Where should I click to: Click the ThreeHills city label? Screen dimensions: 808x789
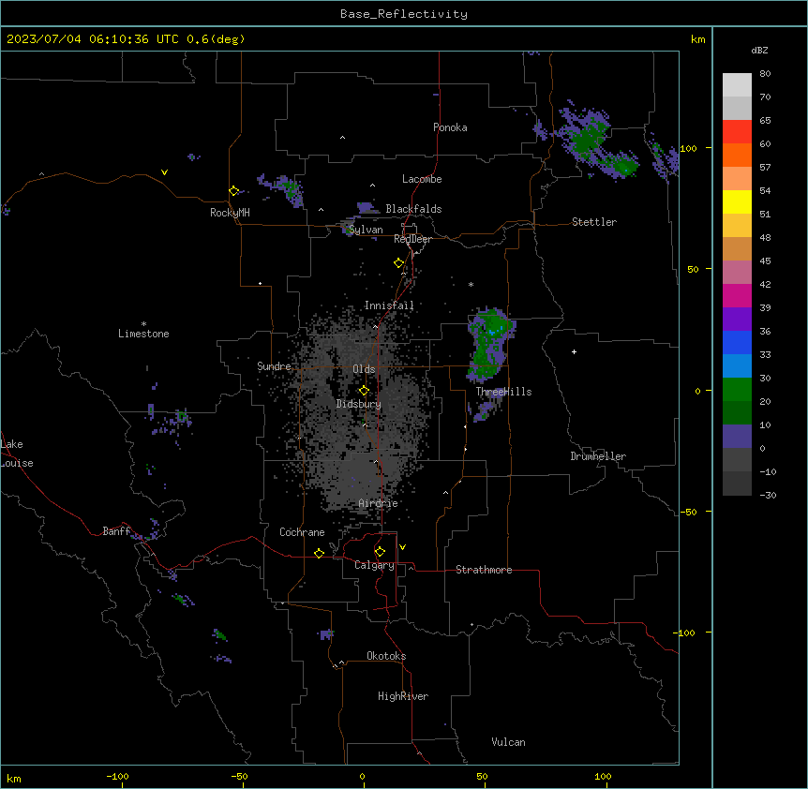(x=503, y=392)
